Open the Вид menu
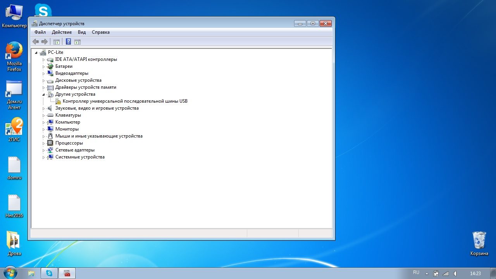Screen dimensions: 496x279 [82, 32]
